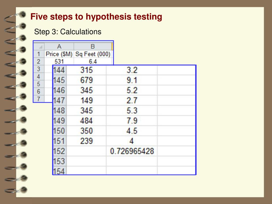Select row header 153
This screenshot has height=204, width=272.
coord(59,161)
